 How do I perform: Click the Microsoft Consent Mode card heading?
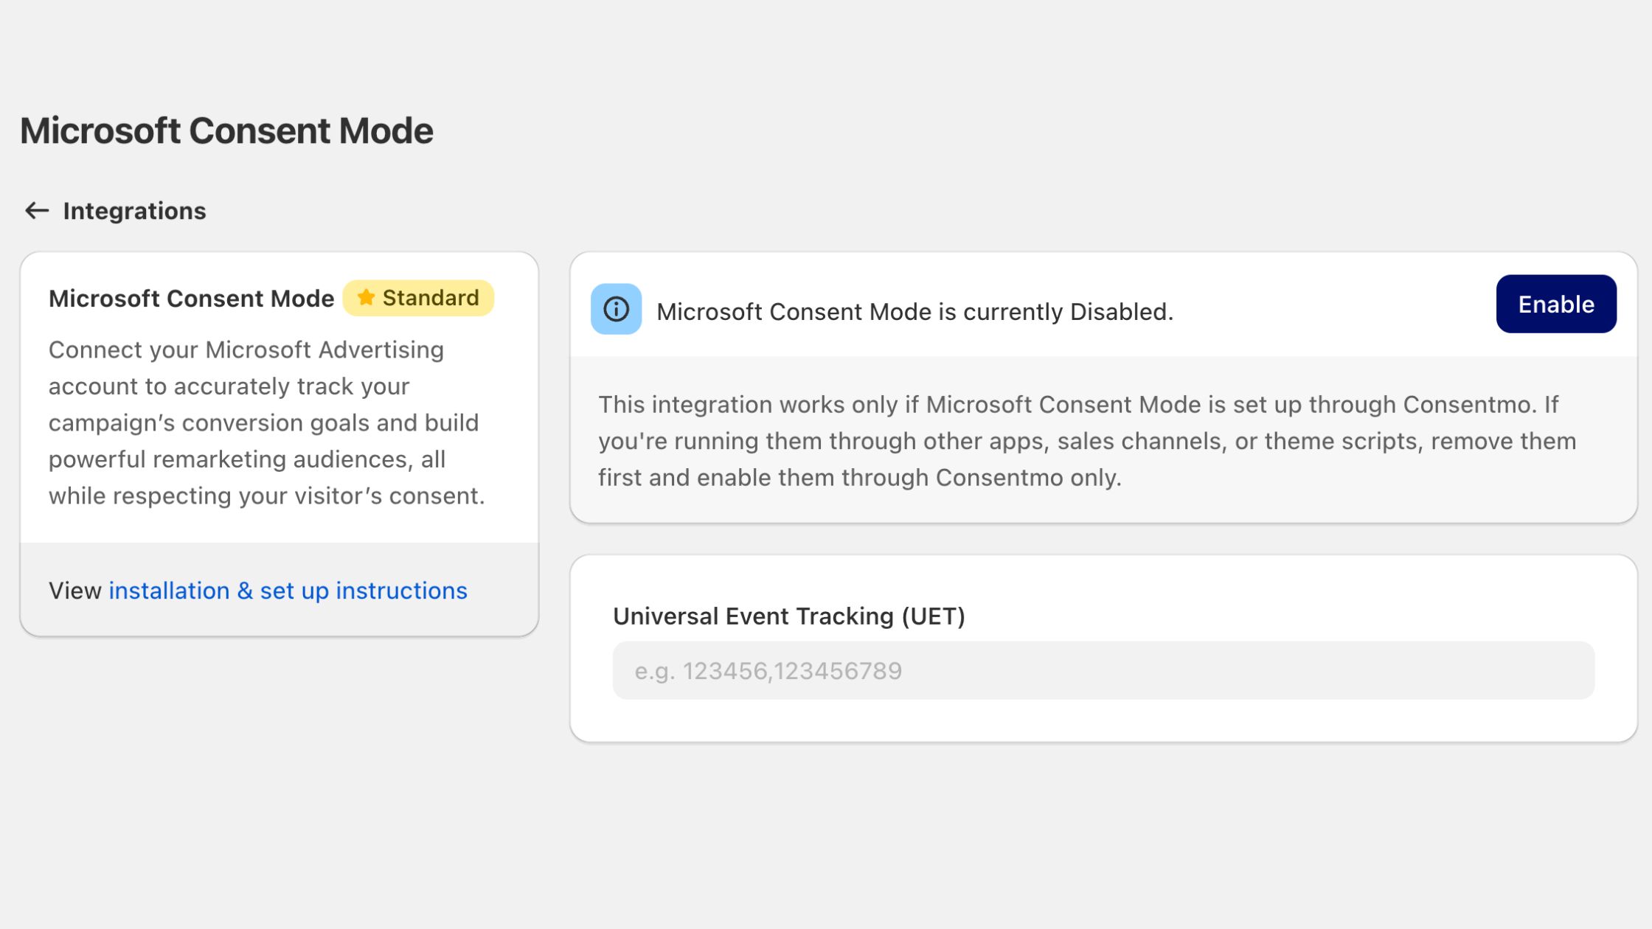[191, 299]
